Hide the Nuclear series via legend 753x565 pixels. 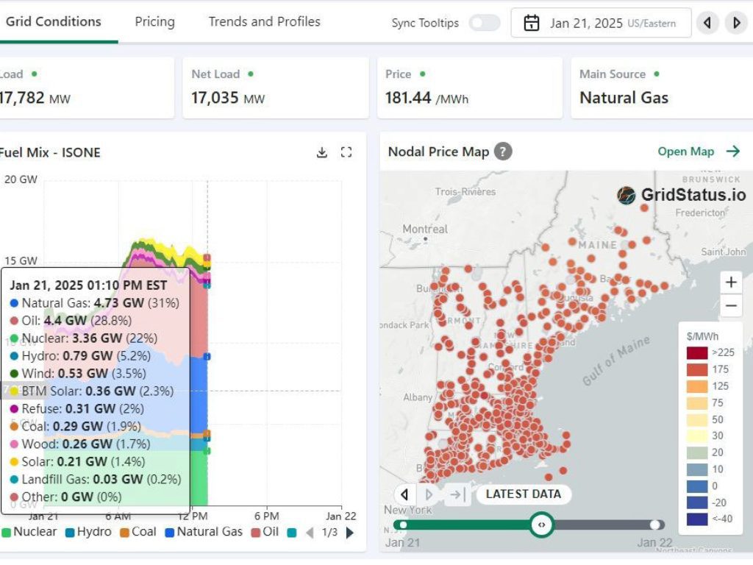tap(29, 532)
